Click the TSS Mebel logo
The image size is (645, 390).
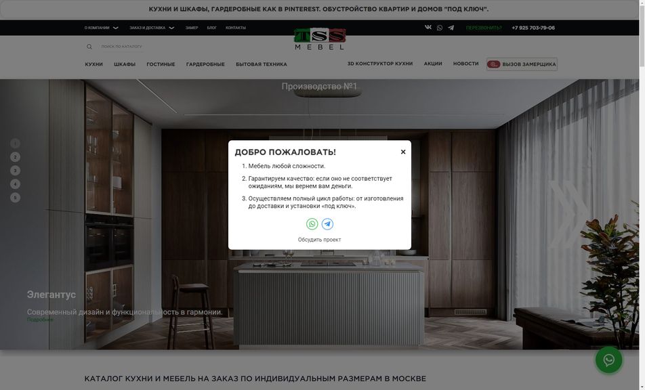(x=320, y=39)
